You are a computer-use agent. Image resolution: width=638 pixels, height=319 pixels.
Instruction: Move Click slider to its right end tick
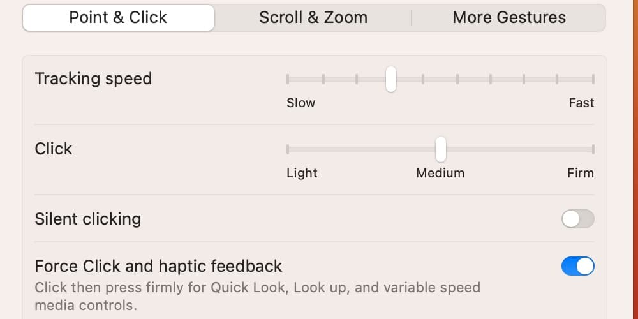[x=593, y=149]
